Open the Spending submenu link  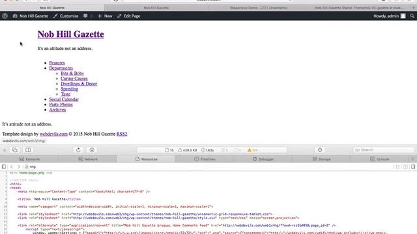tap(70, 89)
